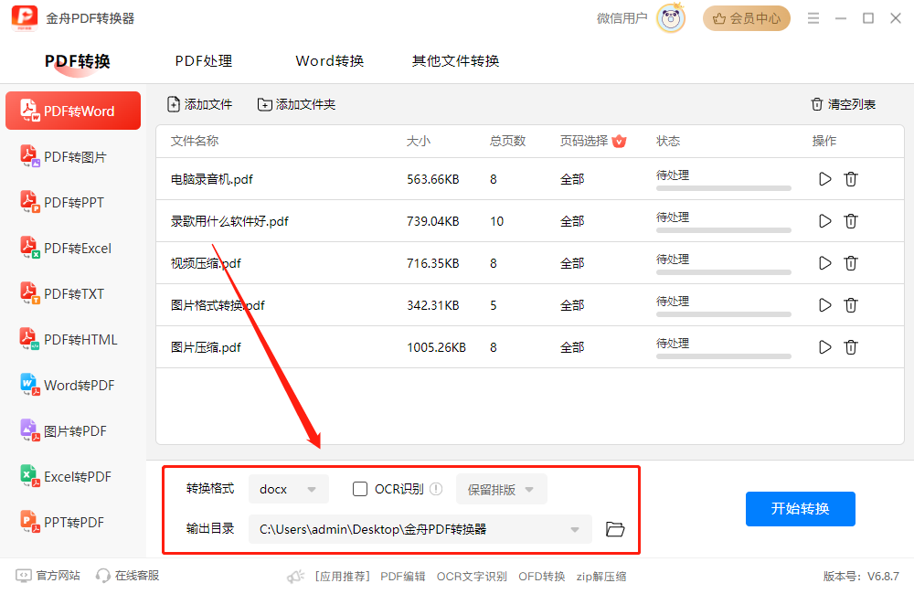Screen dimensions: 914x594
Task: Click the 添加文件 add file icon
Action: click(174, 104)
